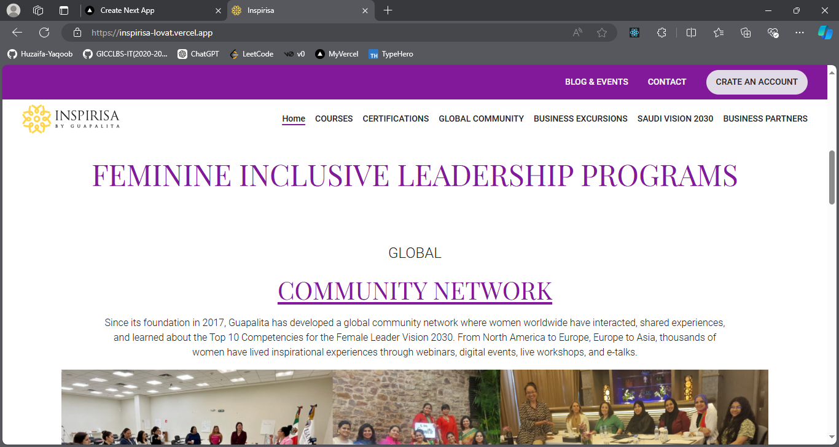Click the middle group photo by stone wall
Viewport: 839px width, 447px height.
coord(416,407)
